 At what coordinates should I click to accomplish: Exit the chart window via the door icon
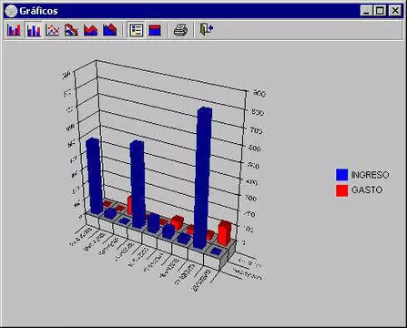click(x=207, y=29)
